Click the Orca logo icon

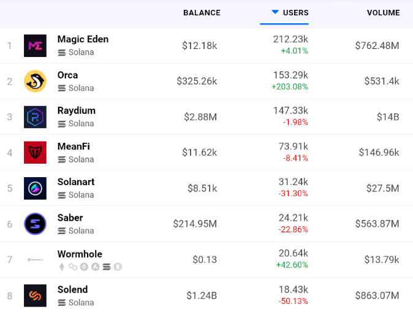click(x=35, y=82)
